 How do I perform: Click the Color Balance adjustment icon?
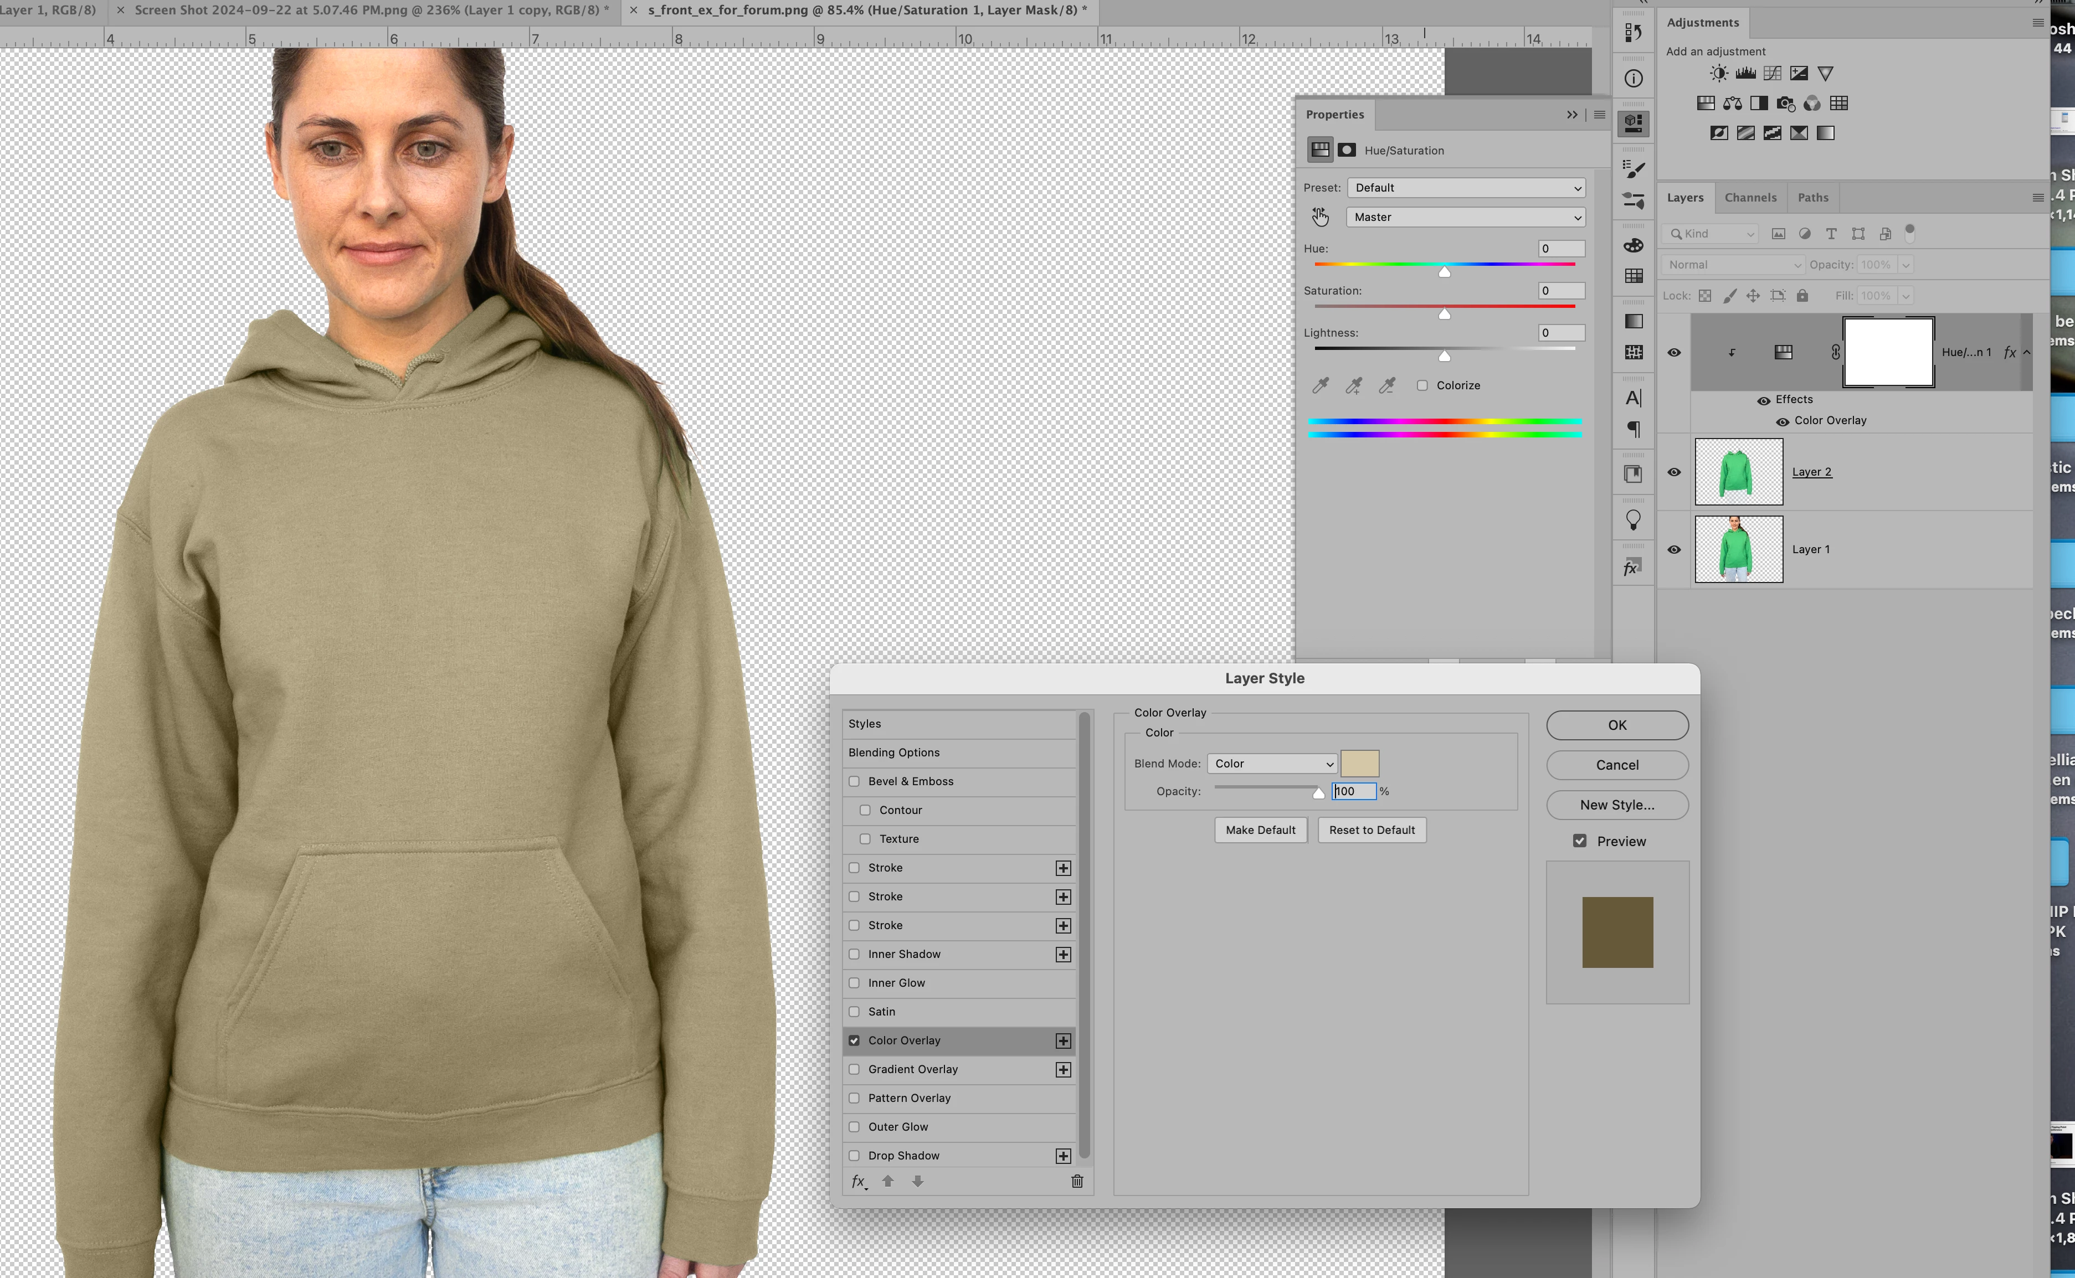(1732, 103)
